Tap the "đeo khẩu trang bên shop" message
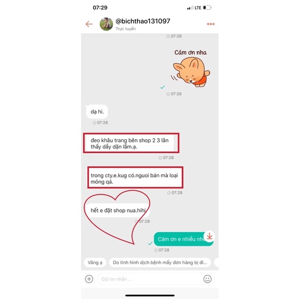 click(131, 143)
